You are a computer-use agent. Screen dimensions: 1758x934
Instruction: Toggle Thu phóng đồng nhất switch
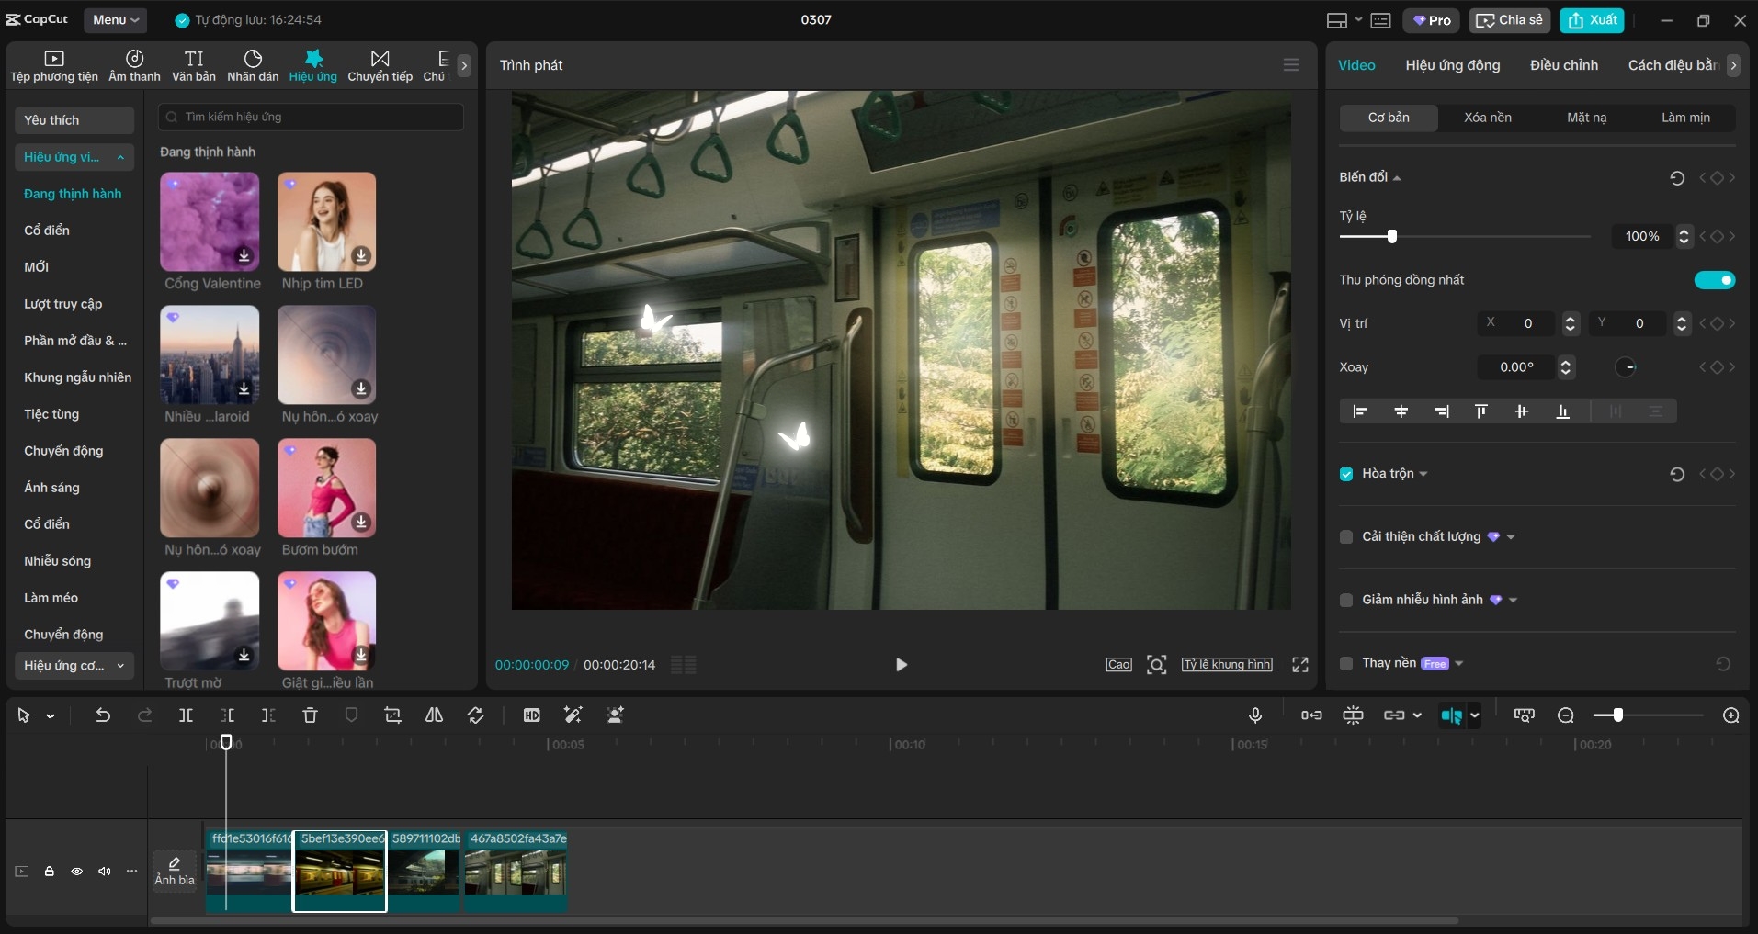(x=1714, y=280)
